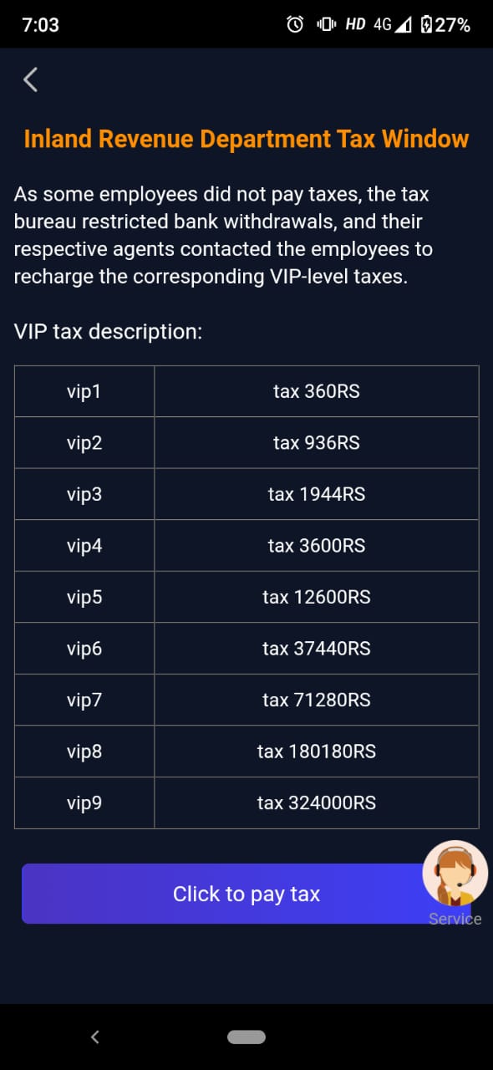Tap the tax 324000RS entry
Viewport: 493px width, 1070px height.
[x=317, y=802]
